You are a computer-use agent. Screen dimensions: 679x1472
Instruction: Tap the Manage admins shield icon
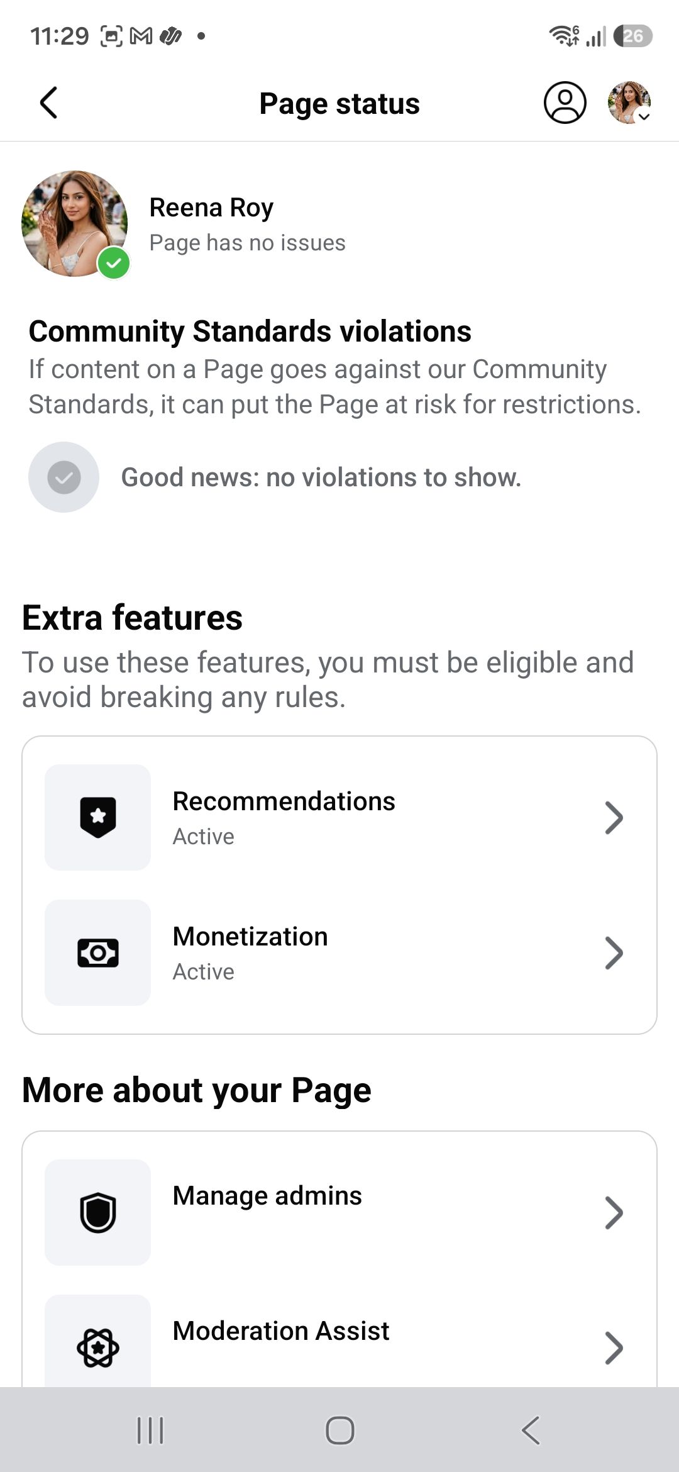point(97,1212)
